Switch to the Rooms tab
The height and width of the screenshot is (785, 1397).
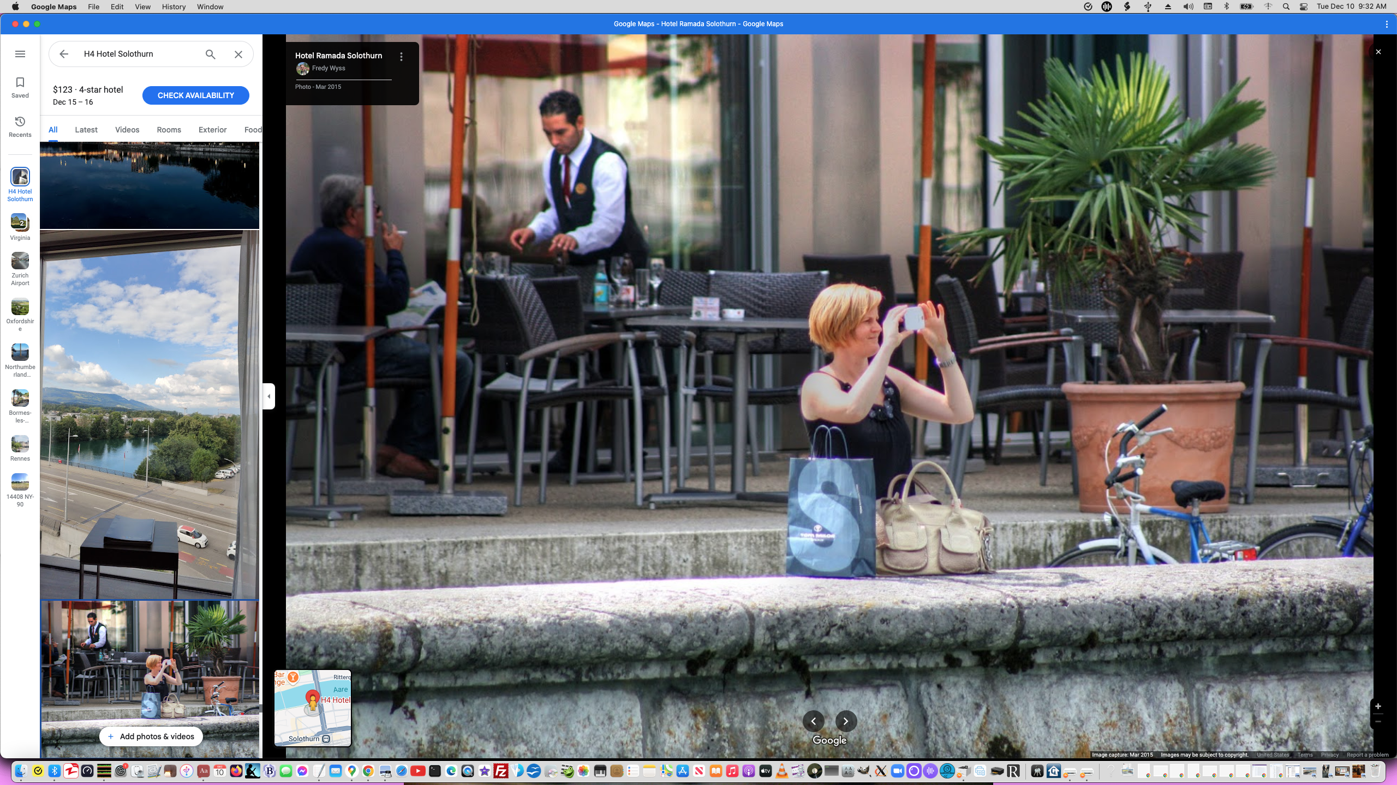[168, 130]
